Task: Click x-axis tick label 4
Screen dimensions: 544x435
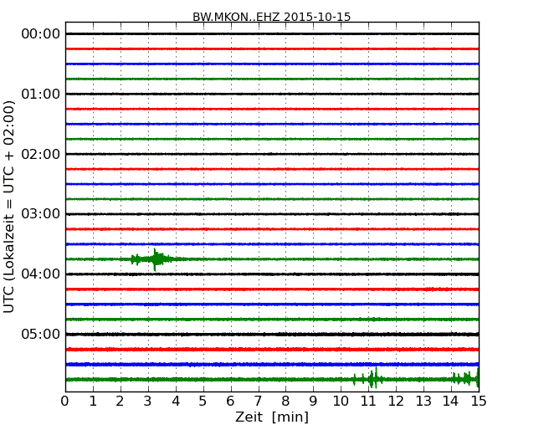Action: pyautogui.click(x=176, y=402)
